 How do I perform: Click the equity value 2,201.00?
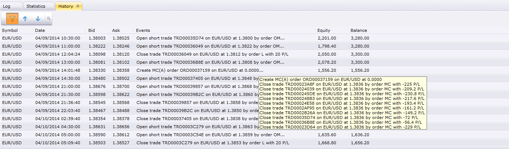click(327, 38)
